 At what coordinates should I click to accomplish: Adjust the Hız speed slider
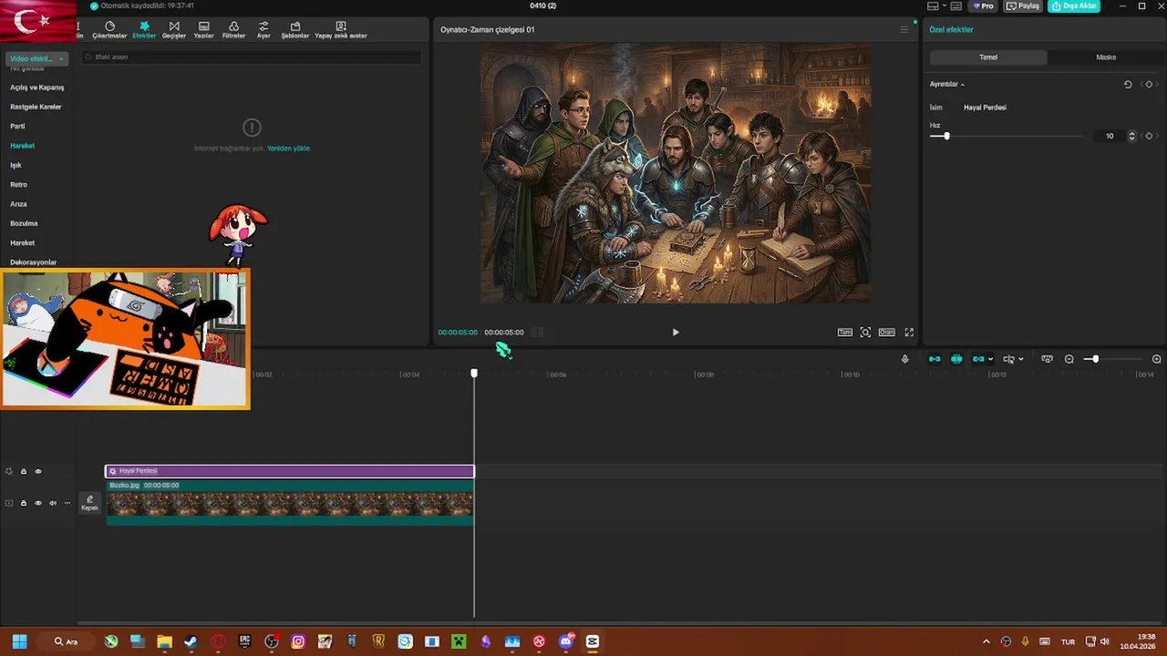pos(946,136)
